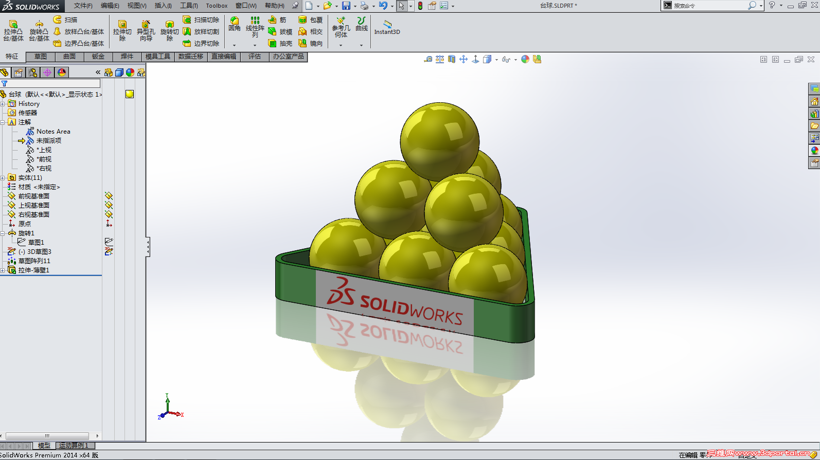Open the Toolbox menu
Screen dimensions: 820x460
217,6
